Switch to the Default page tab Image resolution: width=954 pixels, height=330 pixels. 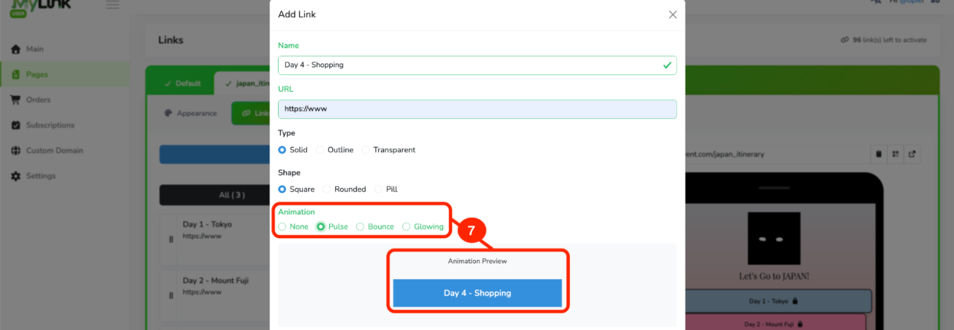click(x=183, y=84)
